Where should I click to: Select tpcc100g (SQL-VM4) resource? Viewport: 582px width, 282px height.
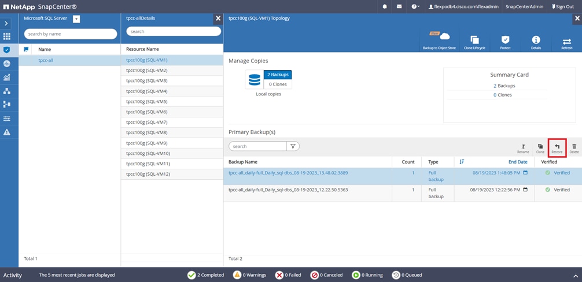click(172, 91)
